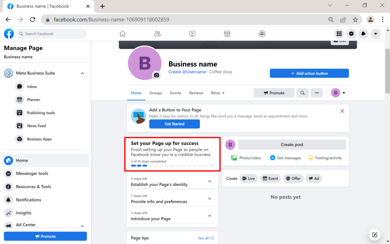Switch to the Events tab

coord(176,93)
